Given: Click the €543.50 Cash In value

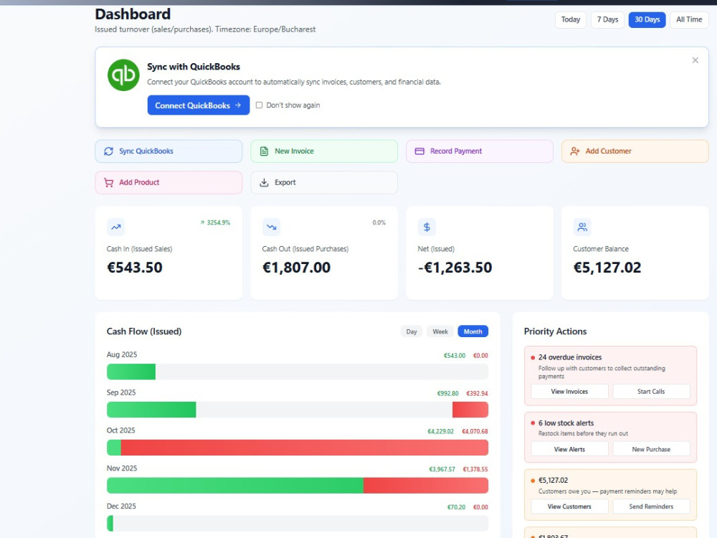Looking at the screenshot, I should 135,268.
